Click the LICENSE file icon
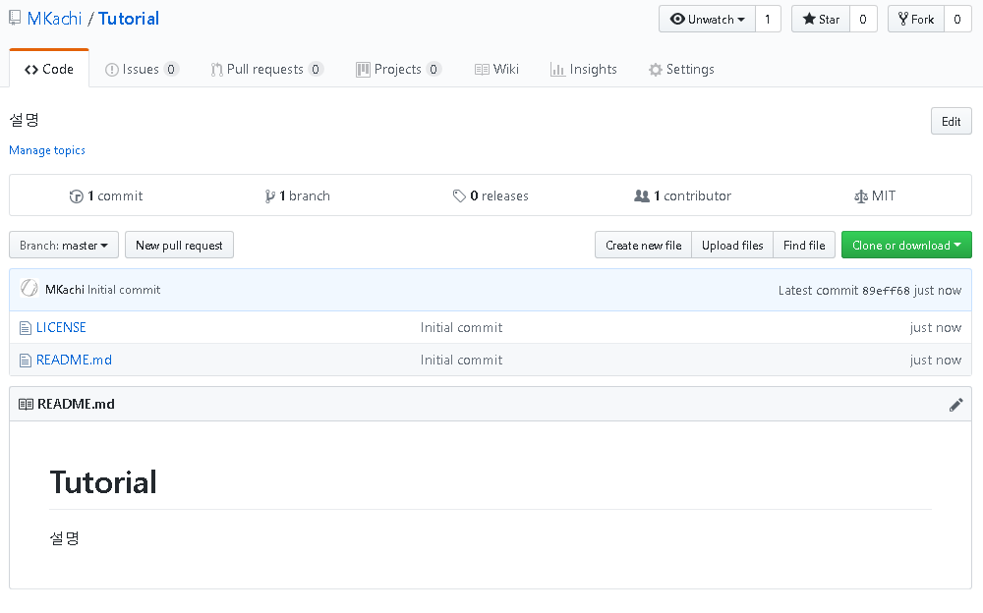 [x=26, y=328]
